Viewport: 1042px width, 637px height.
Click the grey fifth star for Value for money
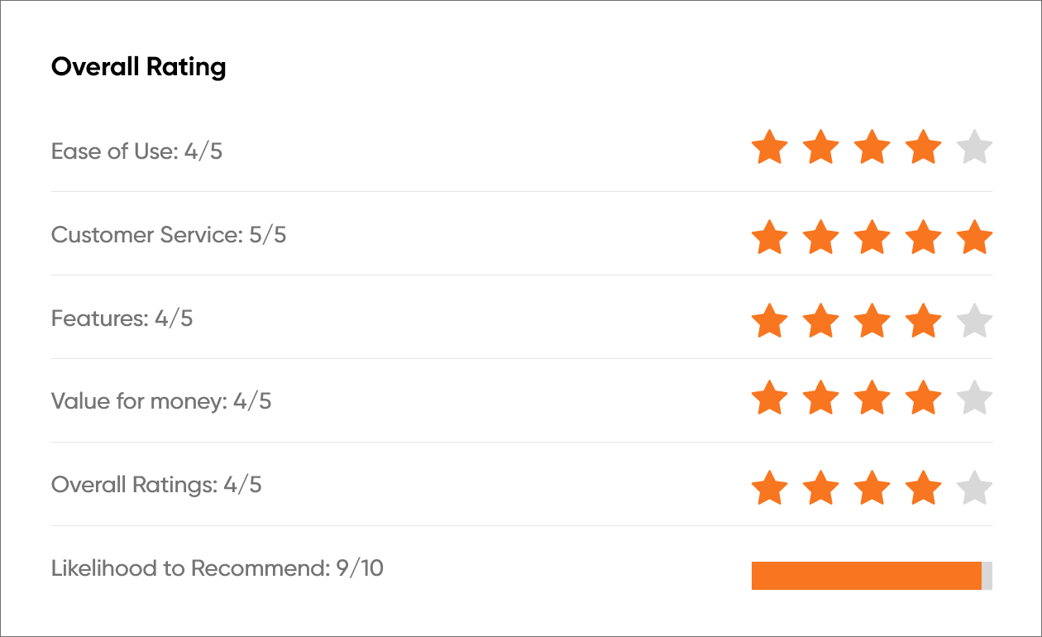pyautogui.click(x=974, y=398)
